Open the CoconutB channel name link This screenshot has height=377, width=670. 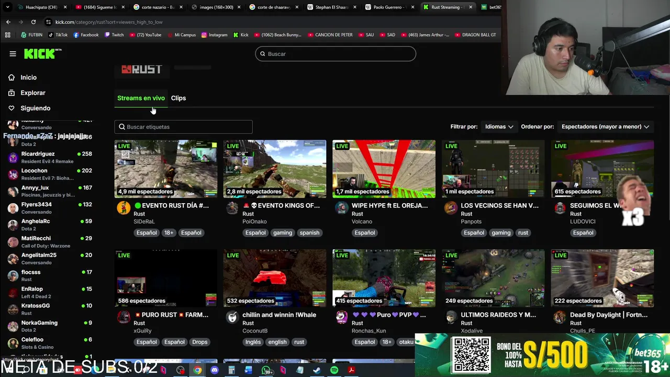pyautogui.click(x=255, y=331)
